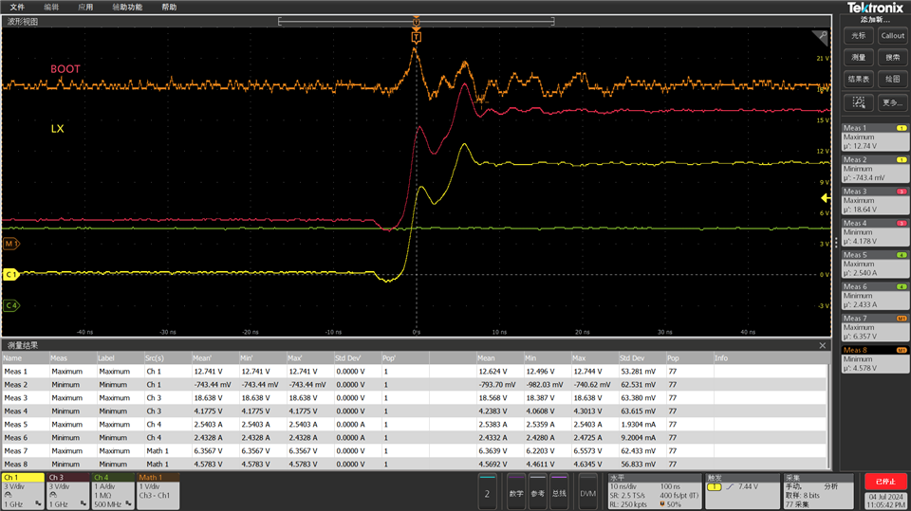Click the LX waveform label
The height and width of the screenshot is (511, 911).
(x=58, y=129)
